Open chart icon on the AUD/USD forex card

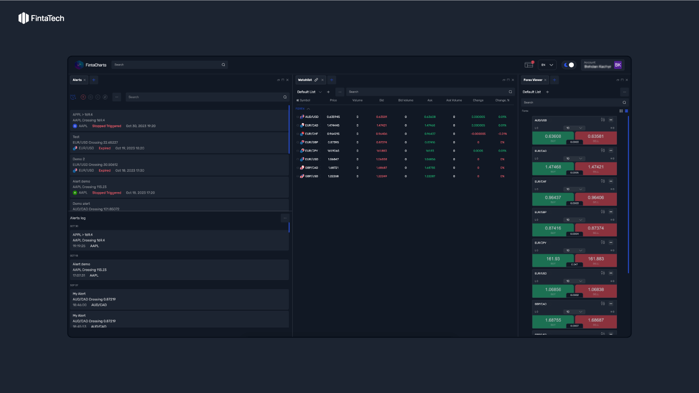click(602, 120)
